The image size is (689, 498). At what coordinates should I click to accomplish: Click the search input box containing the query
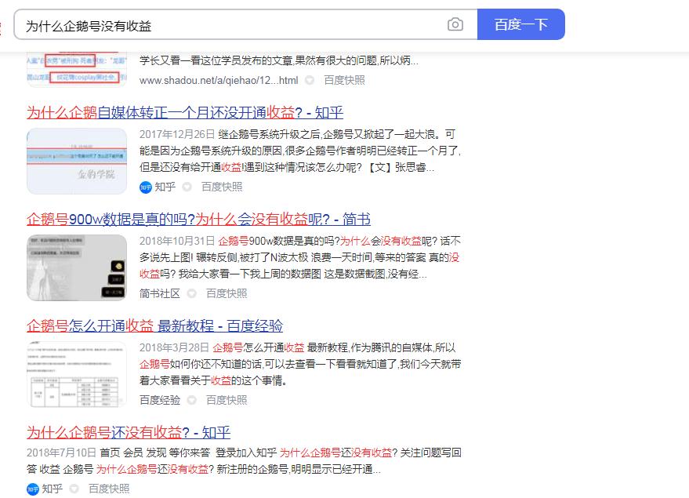click(235, 24)
